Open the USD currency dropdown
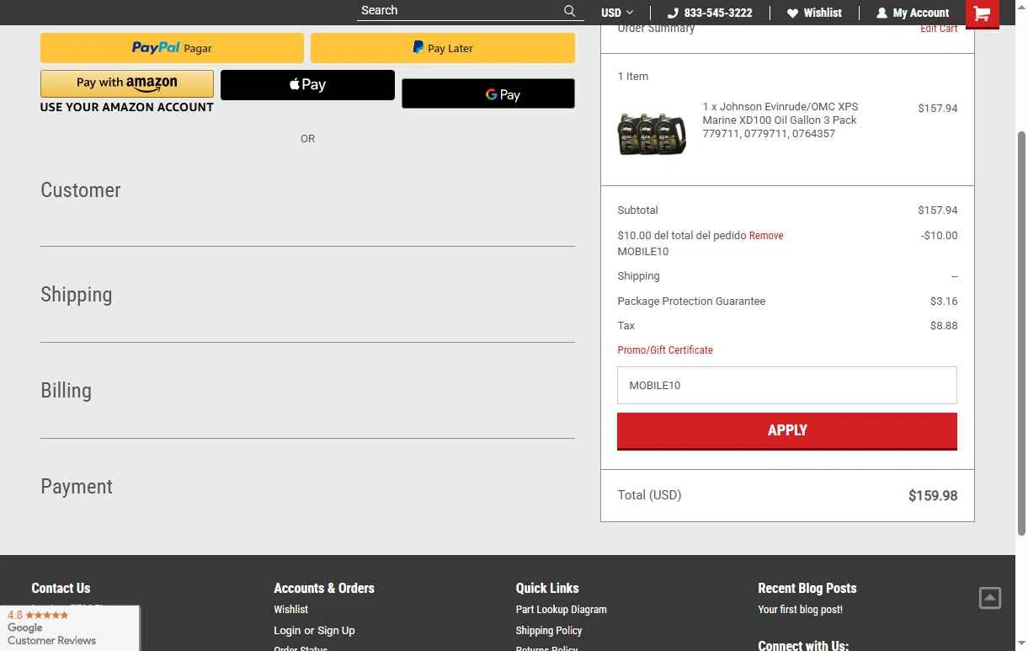This screenshot has height=651, width=1028. point(617,13)
